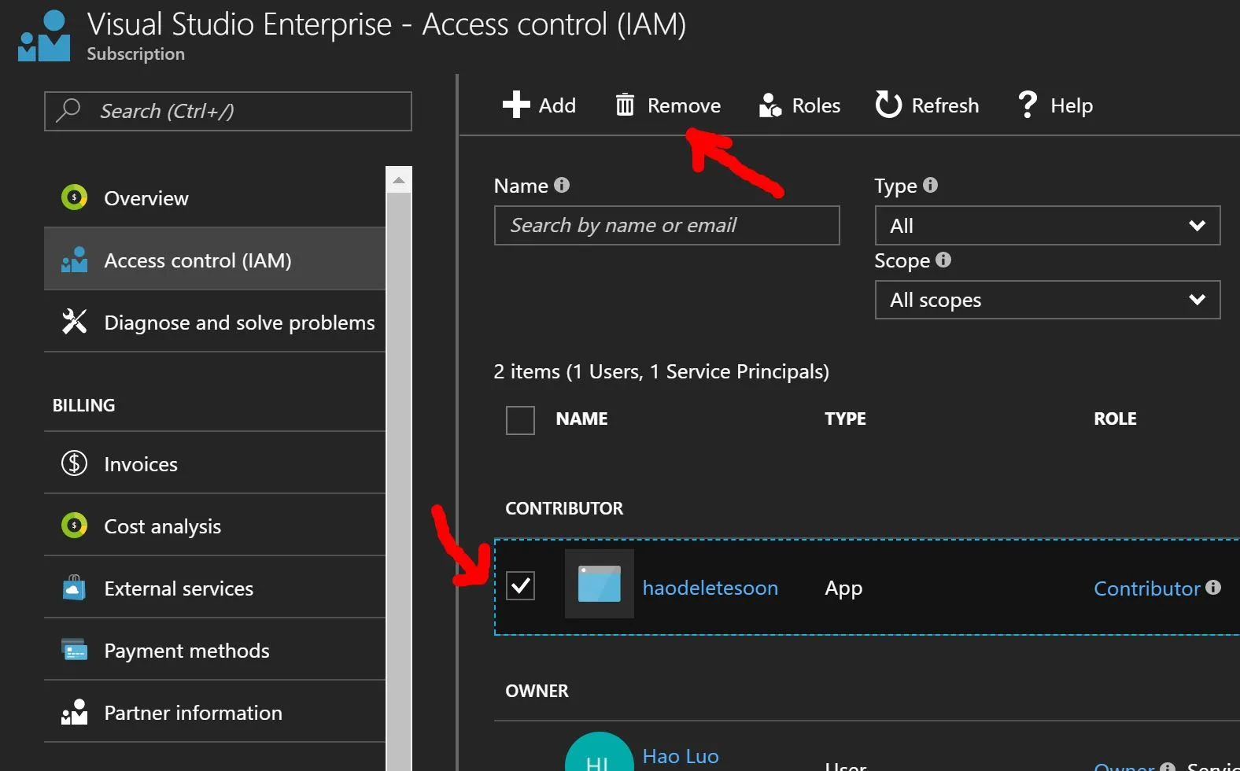Check the select-all checkbox beside NAME
The image size is (1240, 771).
point(520,420)
